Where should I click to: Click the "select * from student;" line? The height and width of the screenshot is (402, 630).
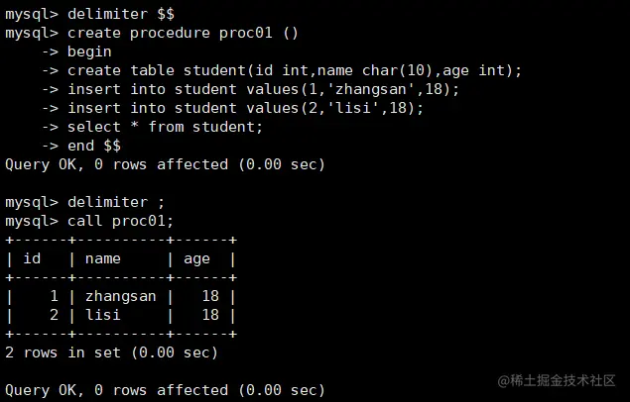165,127
